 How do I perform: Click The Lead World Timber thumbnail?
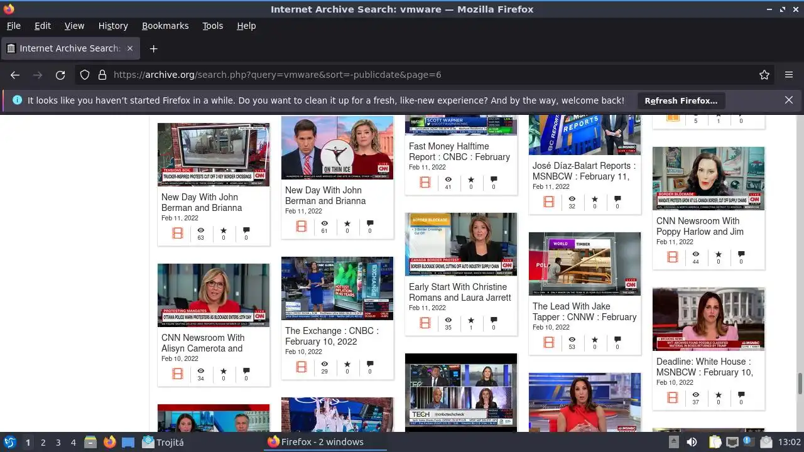[x=585, y=264]
